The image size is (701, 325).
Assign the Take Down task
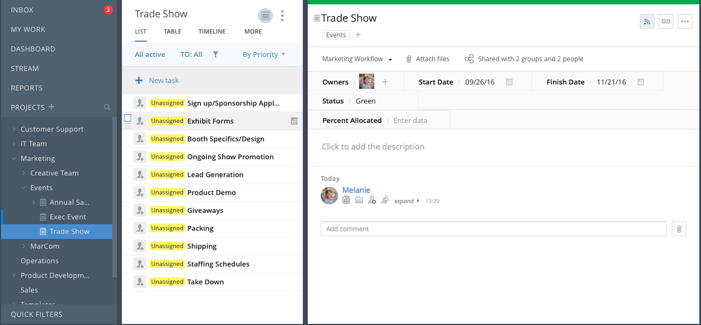[x=140, y=282]
